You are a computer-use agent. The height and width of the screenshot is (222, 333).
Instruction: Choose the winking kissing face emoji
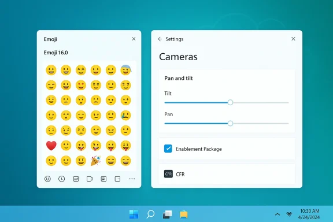point(66,116)
